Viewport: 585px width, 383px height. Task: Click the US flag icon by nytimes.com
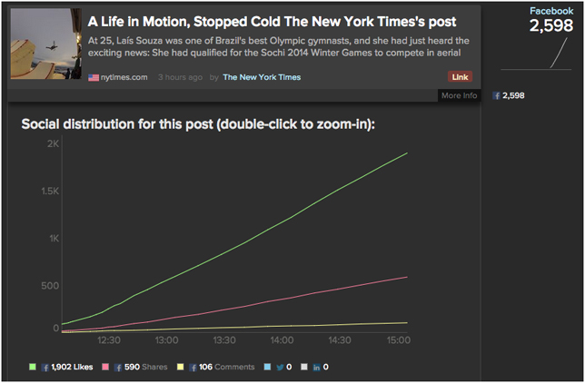point(94,77)
